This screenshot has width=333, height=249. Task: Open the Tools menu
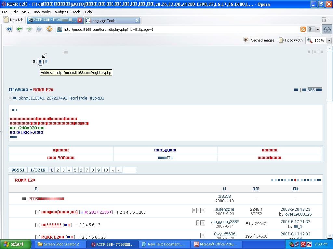76,12
